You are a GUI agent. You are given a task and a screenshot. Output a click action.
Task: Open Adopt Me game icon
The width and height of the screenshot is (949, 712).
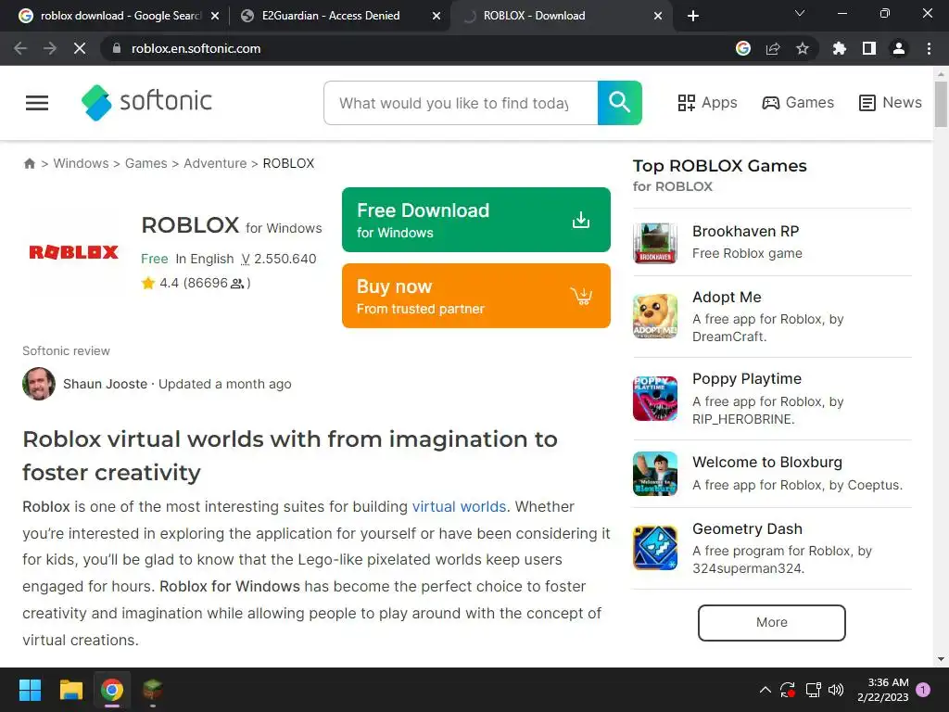655,316
